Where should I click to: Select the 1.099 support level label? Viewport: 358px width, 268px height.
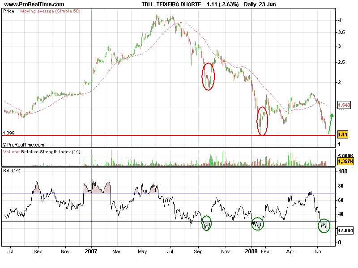(x=9, y=133)
